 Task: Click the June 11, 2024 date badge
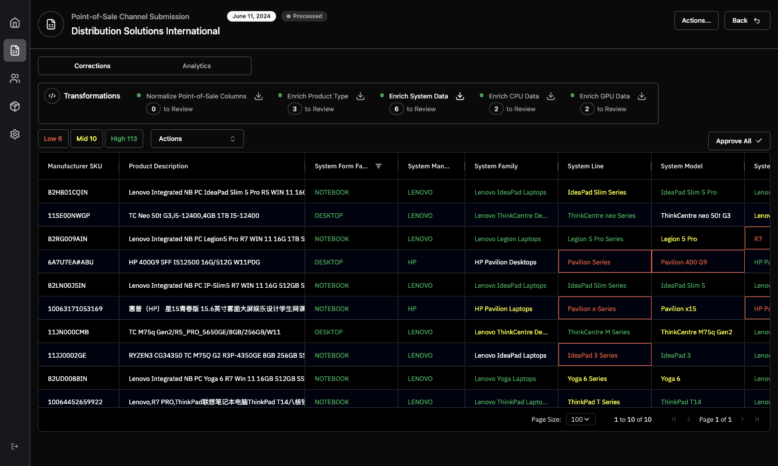pyautogui.click(x=252, y=16)
